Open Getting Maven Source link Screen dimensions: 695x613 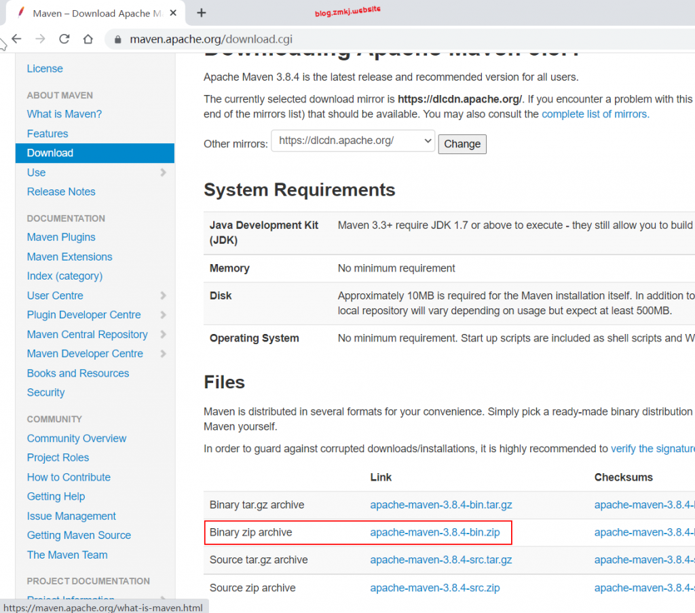[x=79, y=536]
